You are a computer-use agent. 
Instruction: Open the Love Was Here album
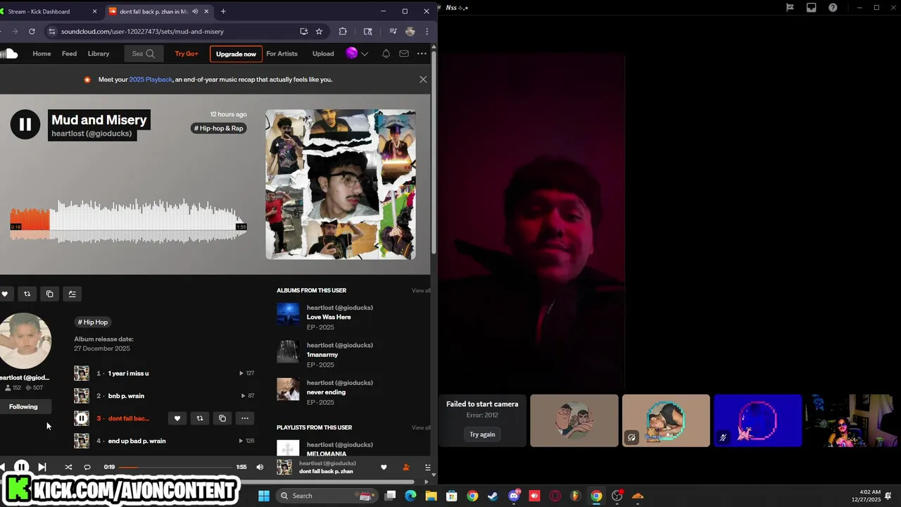click(x=329, y=317)
